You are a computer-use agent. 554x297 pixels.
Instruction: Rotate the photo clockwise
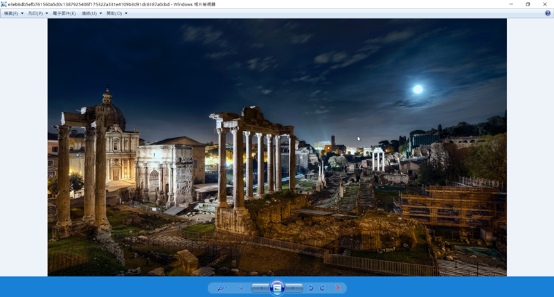pos(322,288)
